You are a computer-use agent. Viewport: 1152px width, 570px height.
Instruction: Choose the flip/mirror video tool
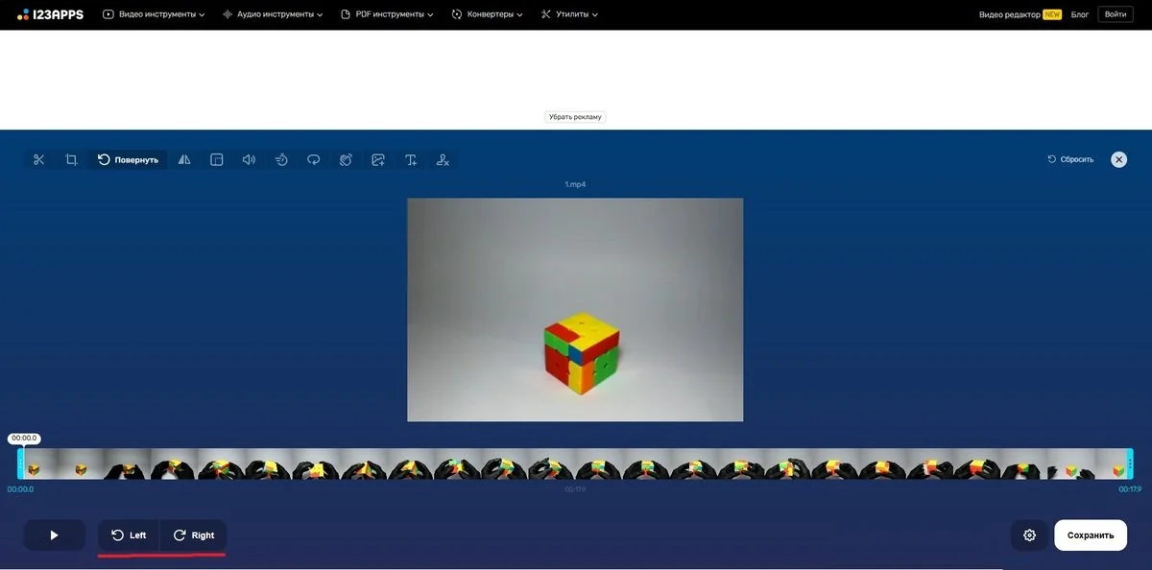tap(184, 159)
